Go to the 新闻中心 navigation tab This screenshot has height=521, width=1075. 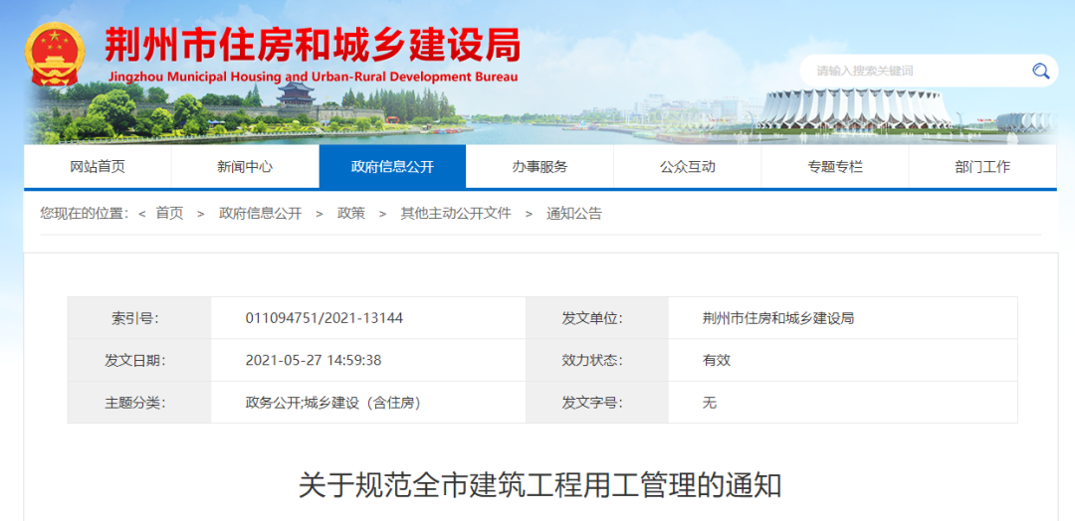(245, 167)
